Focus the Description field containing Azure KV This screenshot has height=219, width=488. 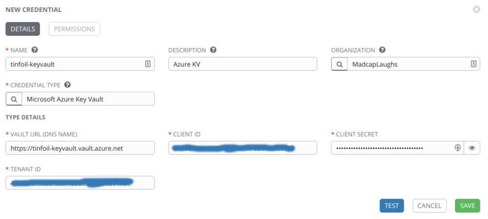[243, 64]
